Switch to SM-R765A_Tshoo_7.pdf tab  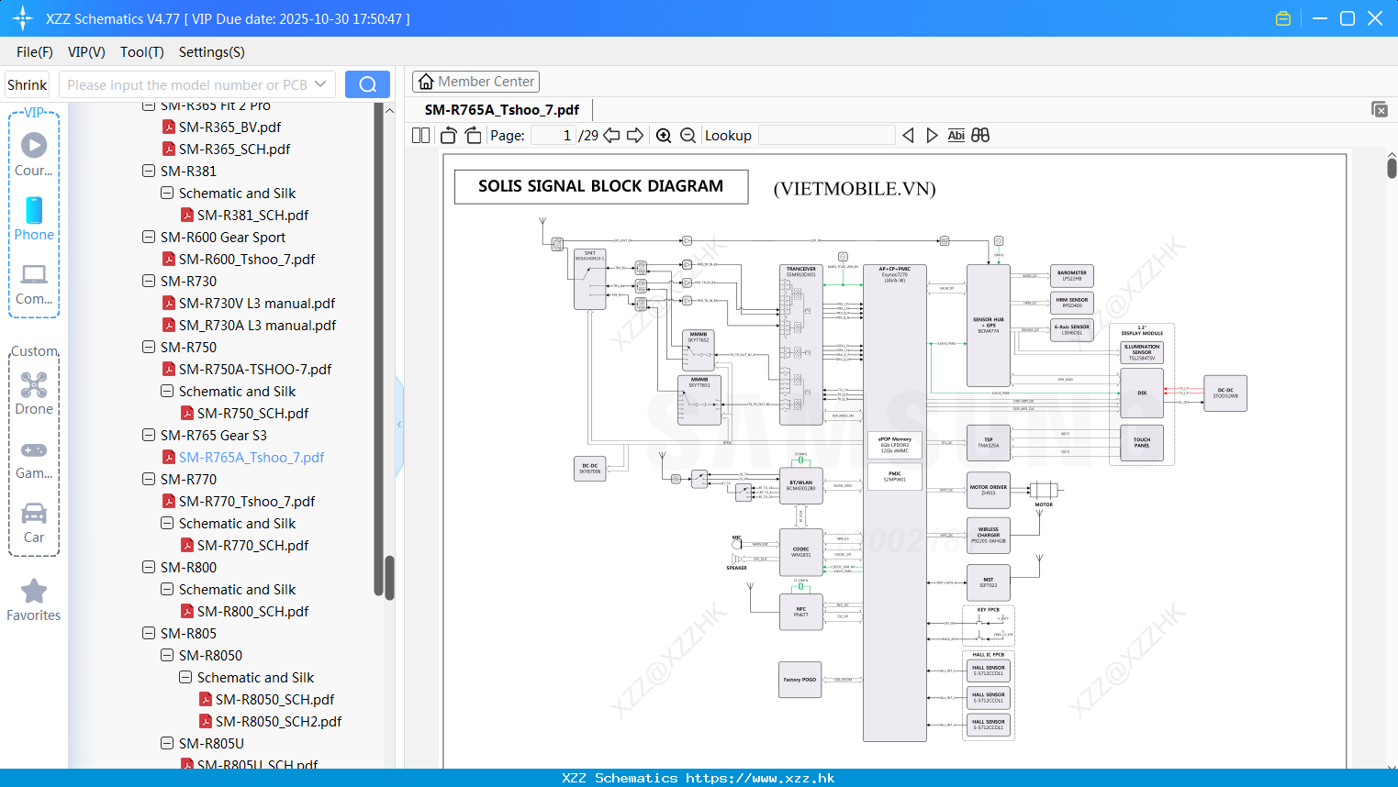[502, 109]
